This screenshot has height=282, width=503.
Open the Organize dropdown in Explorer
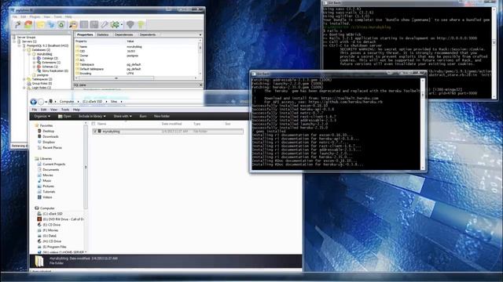(42, 117)
